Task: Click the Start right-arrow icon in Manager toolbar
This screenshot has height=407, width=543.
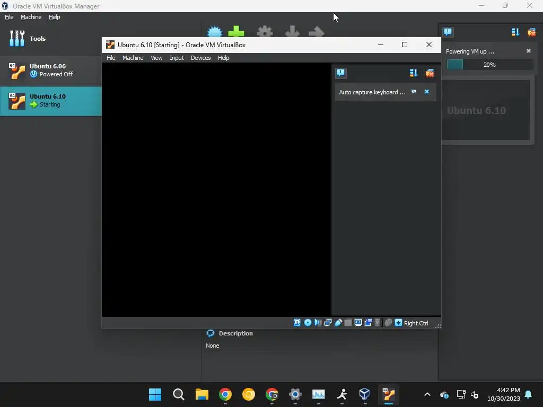Action: coord(316,31)
